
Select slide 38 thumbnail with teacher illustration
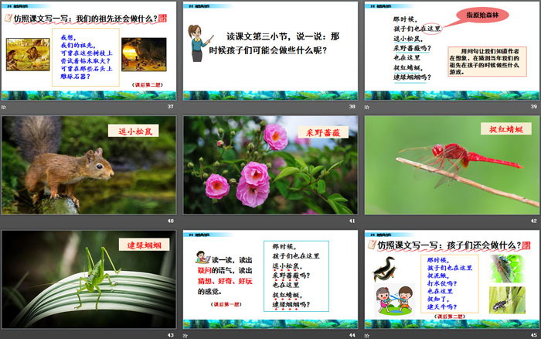(x=270, y=51)
